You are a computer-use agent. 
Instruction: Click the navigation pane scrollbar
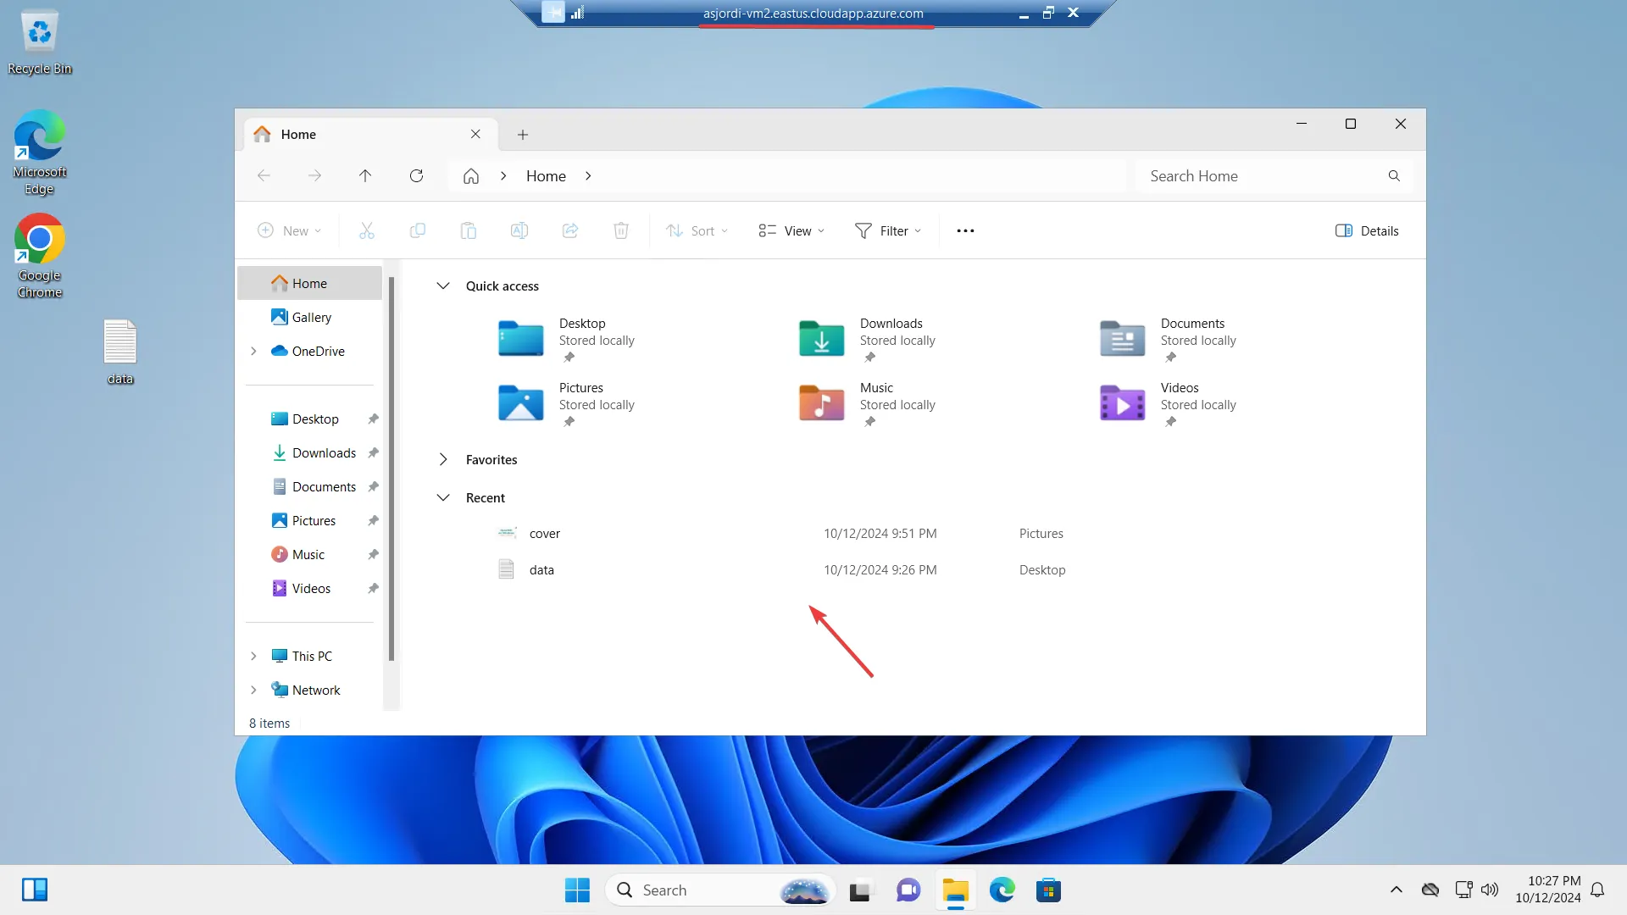pyautogui.click(x=391, y=468)
